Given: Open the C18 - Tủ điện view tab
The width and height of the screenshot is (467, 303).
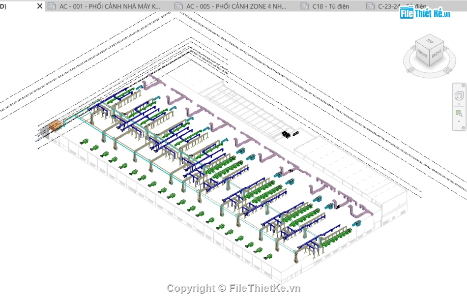Looking at the screenshot, I should coord(331,6).
